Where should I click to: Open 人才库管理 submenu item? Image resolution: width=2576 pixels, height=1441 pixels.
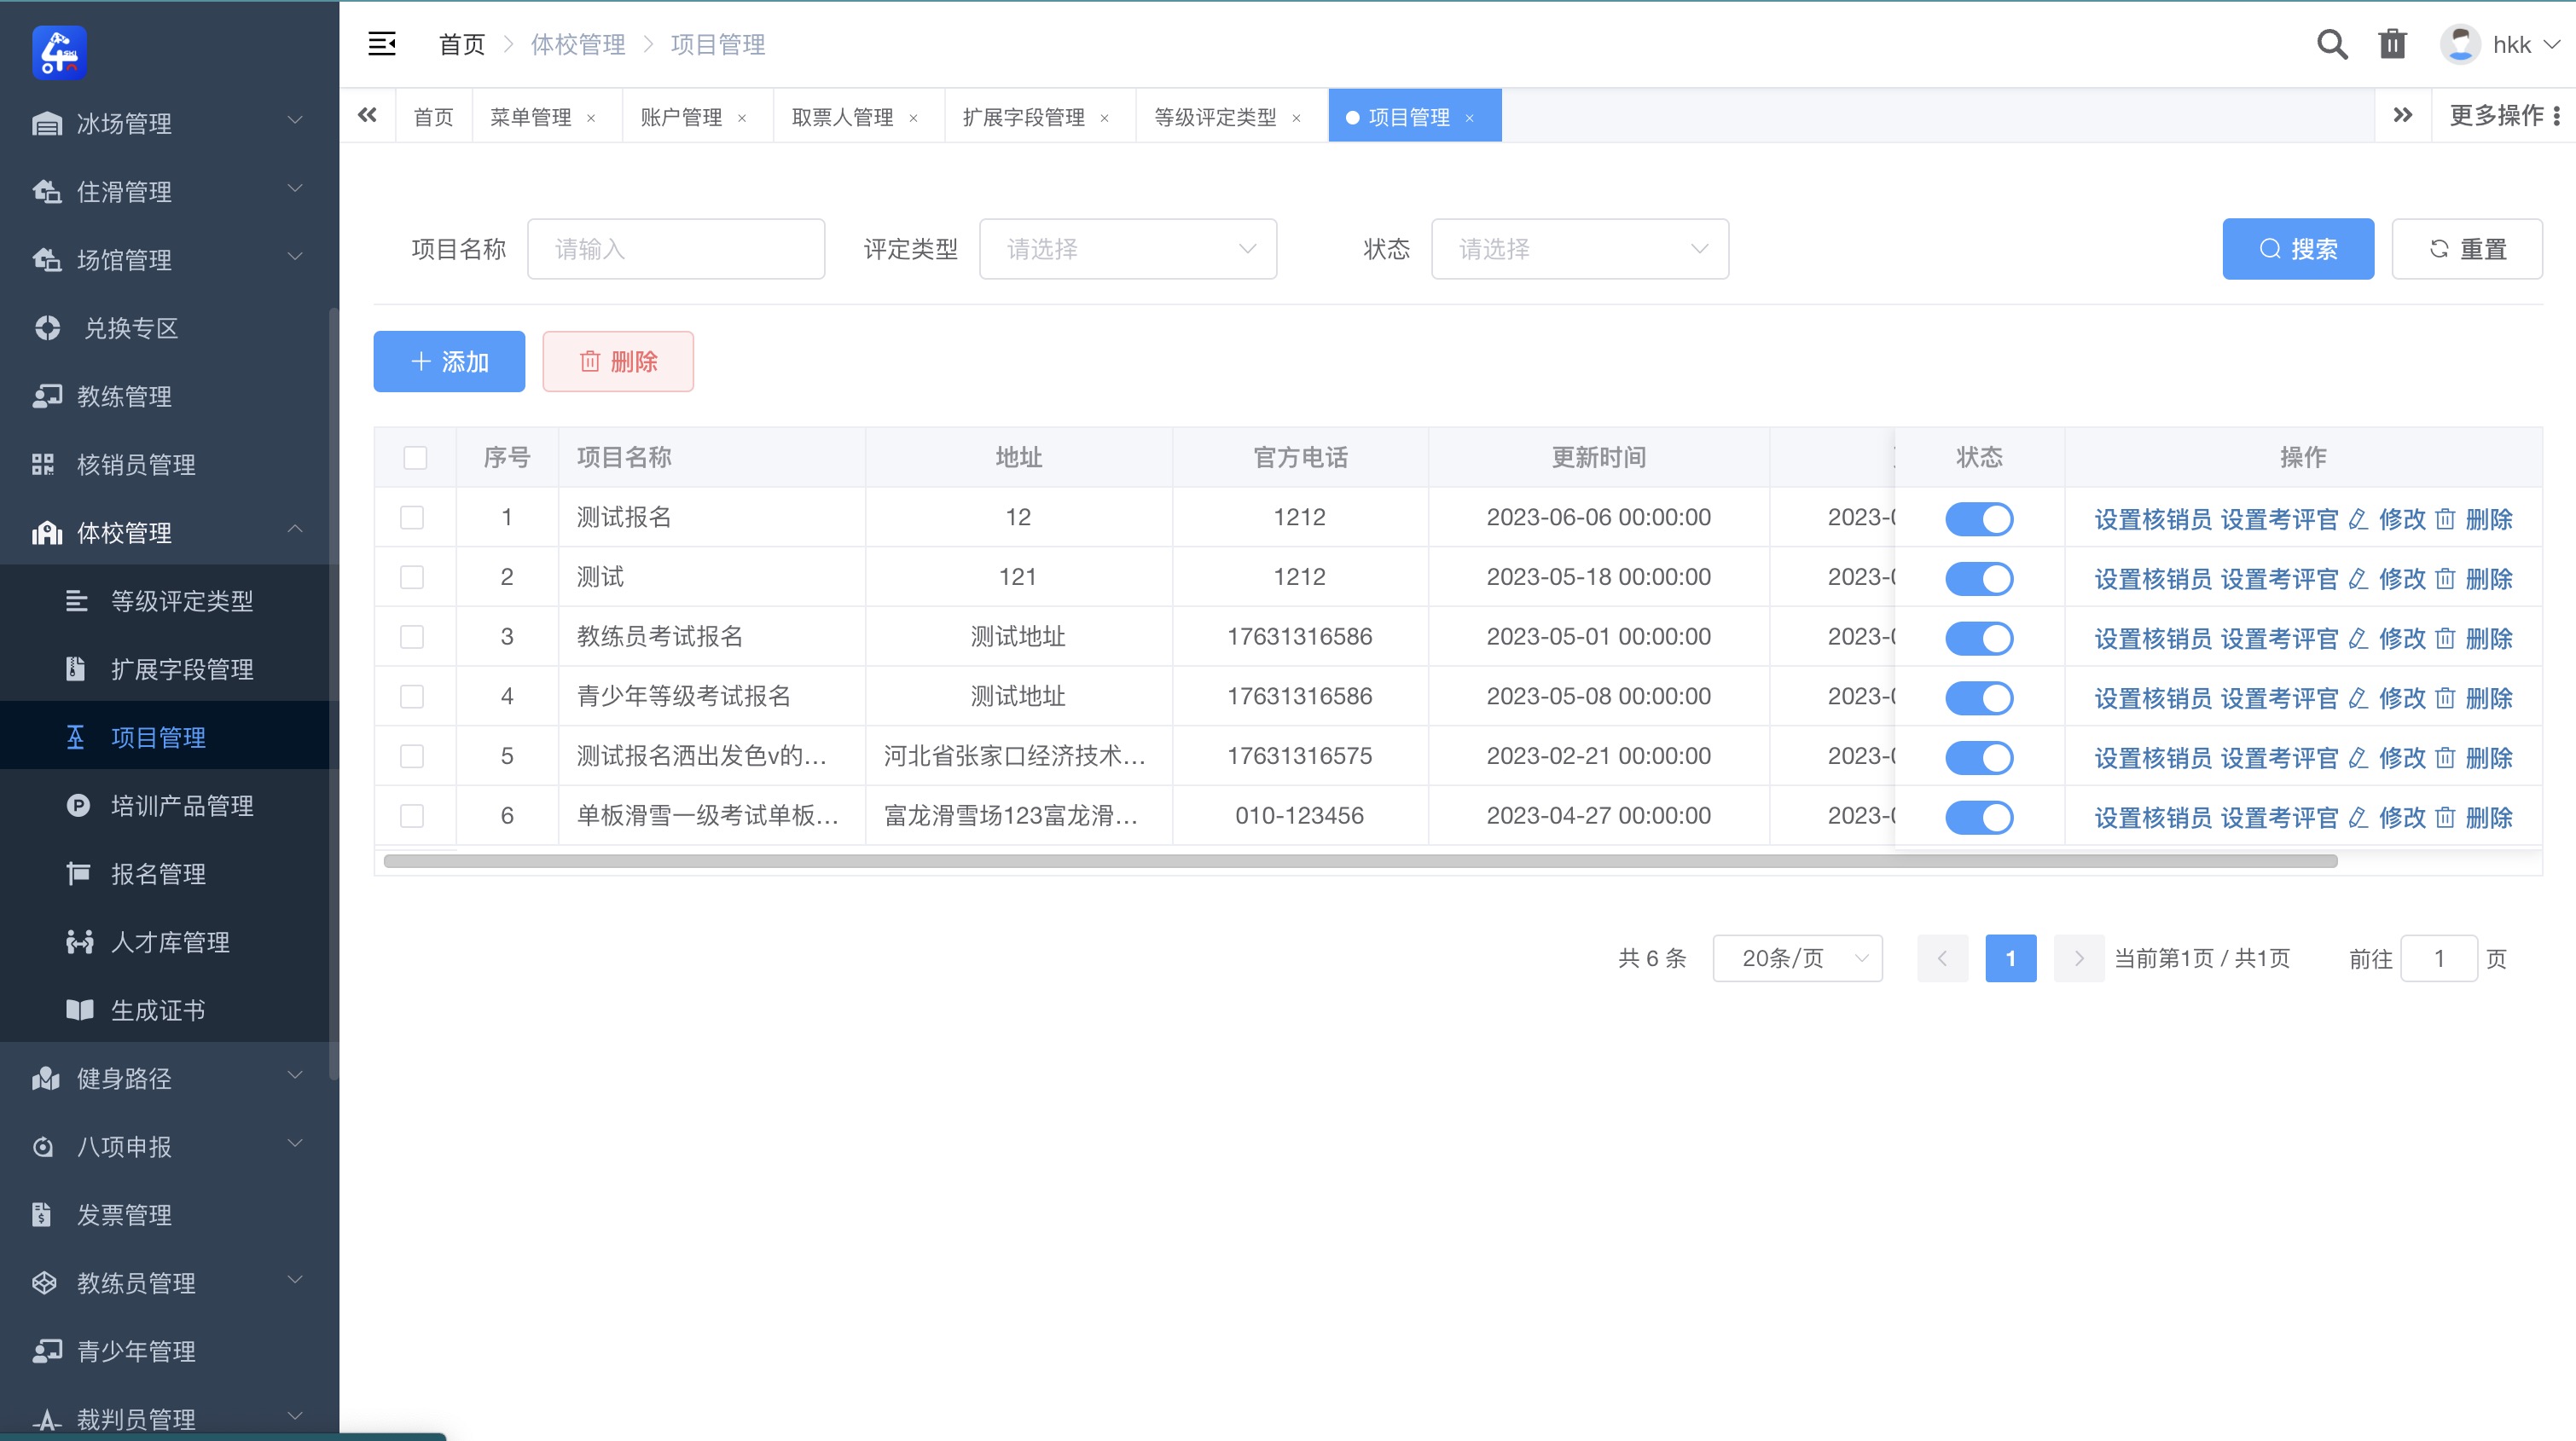tap(165, 941)
